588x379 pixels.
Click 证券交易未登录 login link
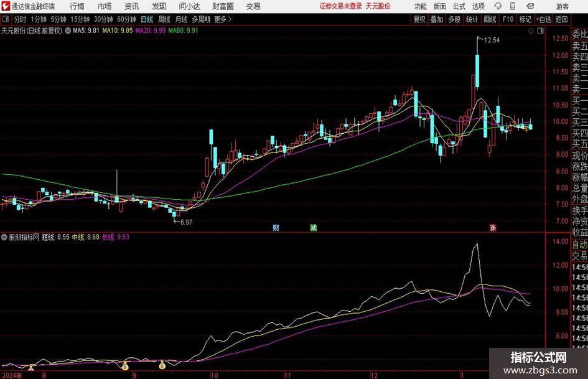click(x=340, y=6)
